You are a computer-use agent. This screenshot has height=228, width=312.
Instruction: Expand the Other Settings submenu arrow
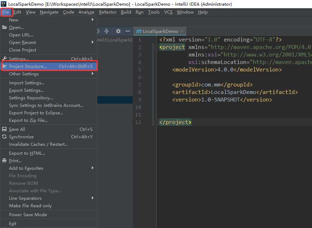tap(93, 74)
